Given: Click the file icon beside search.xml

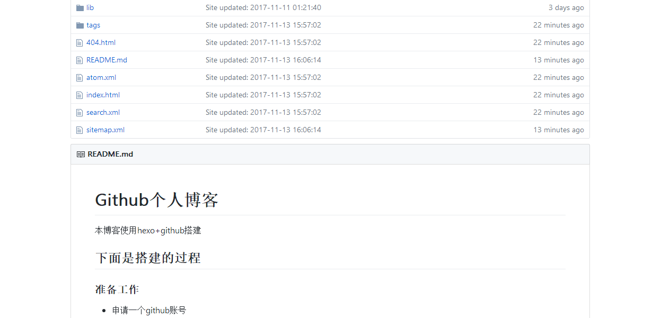Looking at the screenshot, I should [80, 113].
